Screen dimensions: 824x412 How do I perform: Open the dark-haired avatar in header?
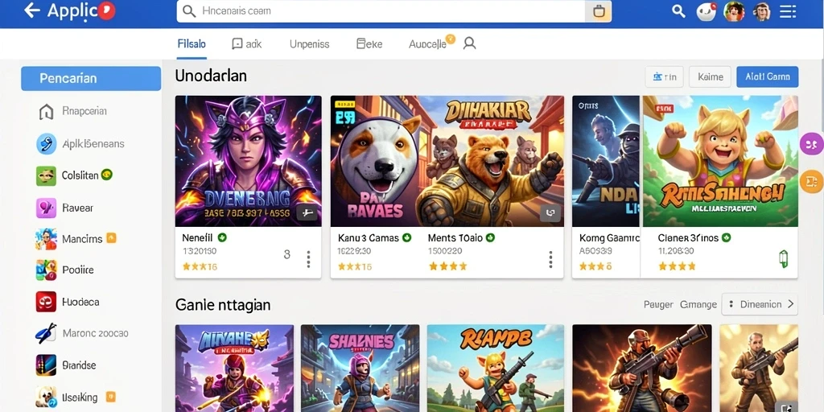pos(761,11)
